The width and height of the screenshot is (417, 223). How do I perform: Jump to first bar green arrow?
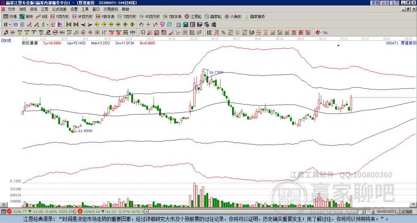pos(68,25)
